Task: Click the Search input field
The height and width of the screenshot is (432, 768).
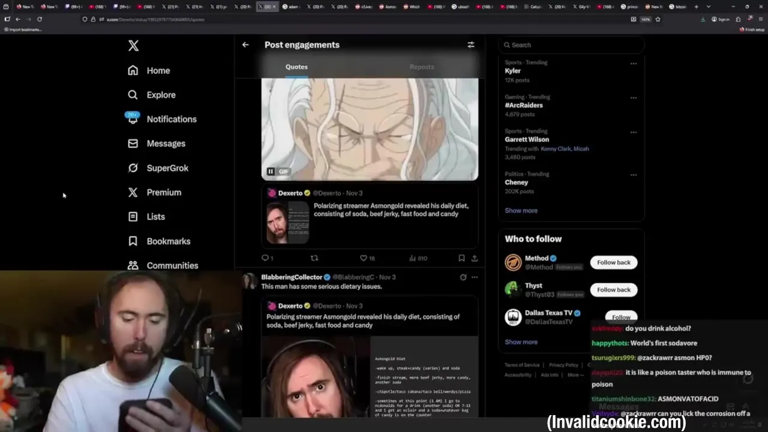Action: click(x=571, y=45)
